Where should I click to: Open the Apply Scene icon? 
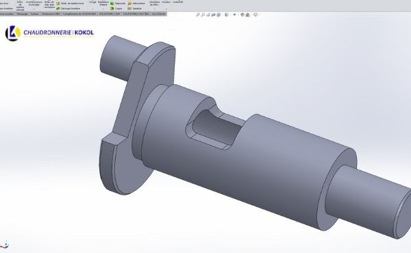[247, 15]
